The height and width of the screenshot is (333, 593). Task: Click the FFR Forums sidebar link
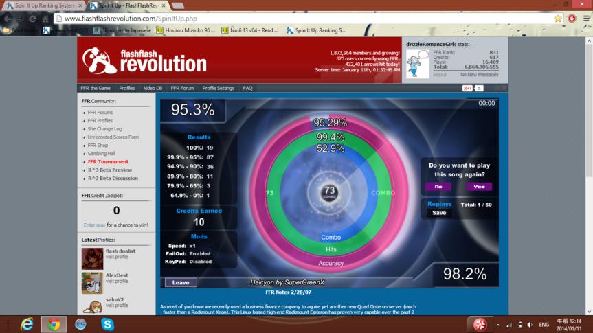pyautogui.click(x=100, y=113)
